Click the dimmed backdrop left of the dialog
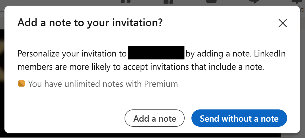 pos(2,74)
